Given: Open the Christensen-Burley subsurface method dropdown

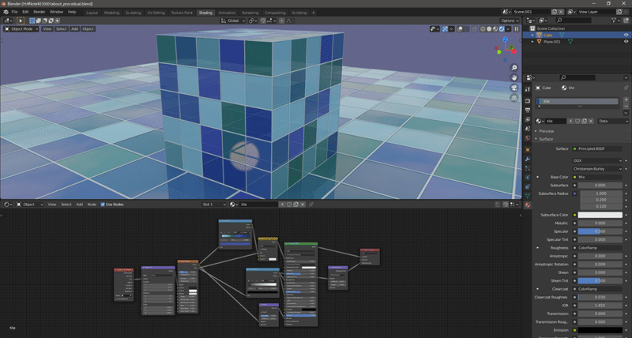Looking at the screenshot, I should coord(598,168).
